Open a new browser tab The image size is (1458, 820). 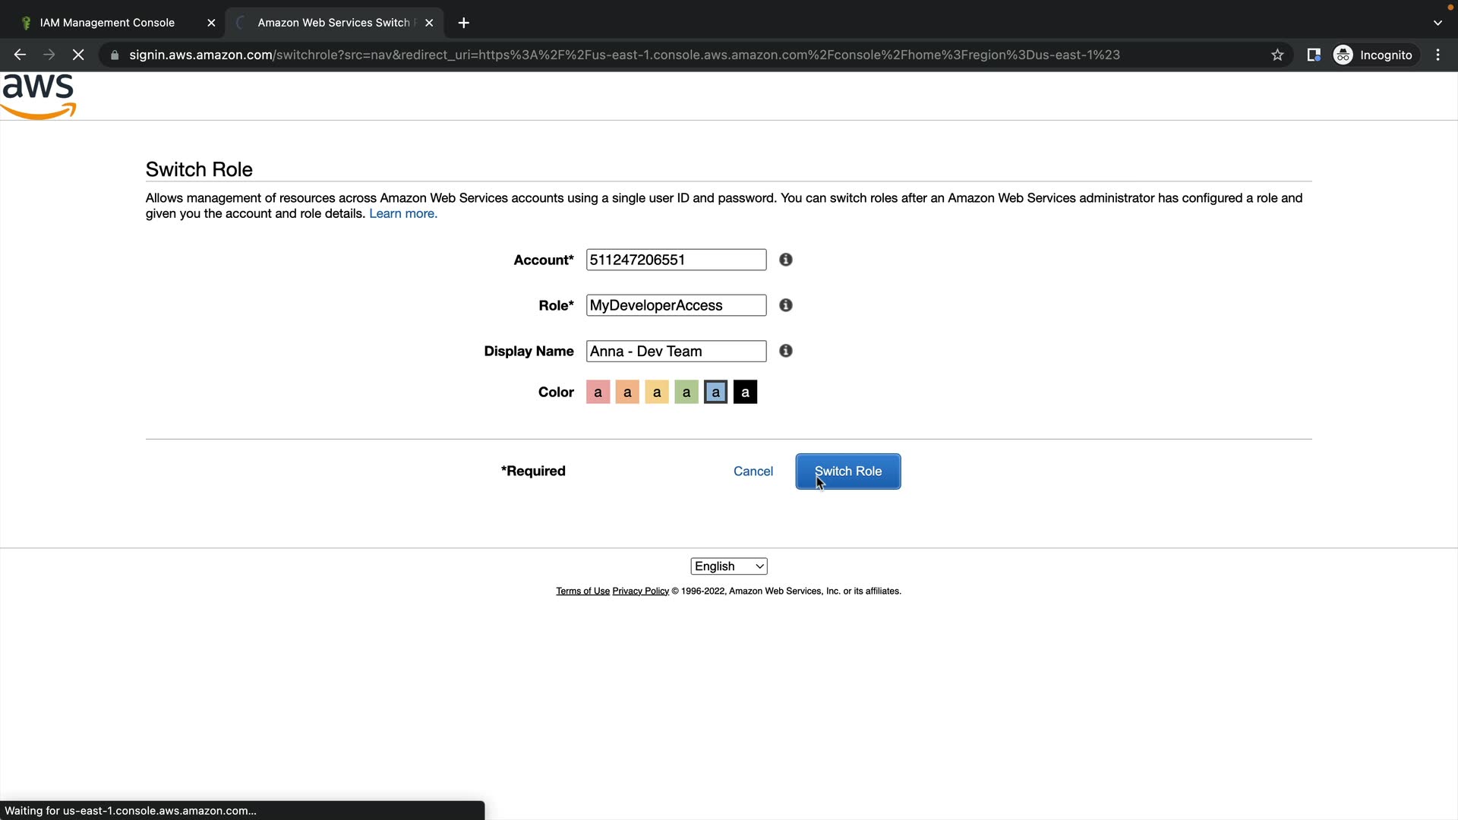(x=464, y=23)
